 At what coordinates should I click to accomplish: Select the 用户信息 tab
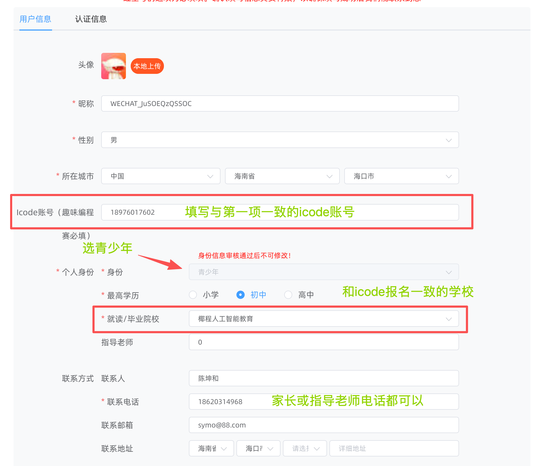[x=36, y=19]
